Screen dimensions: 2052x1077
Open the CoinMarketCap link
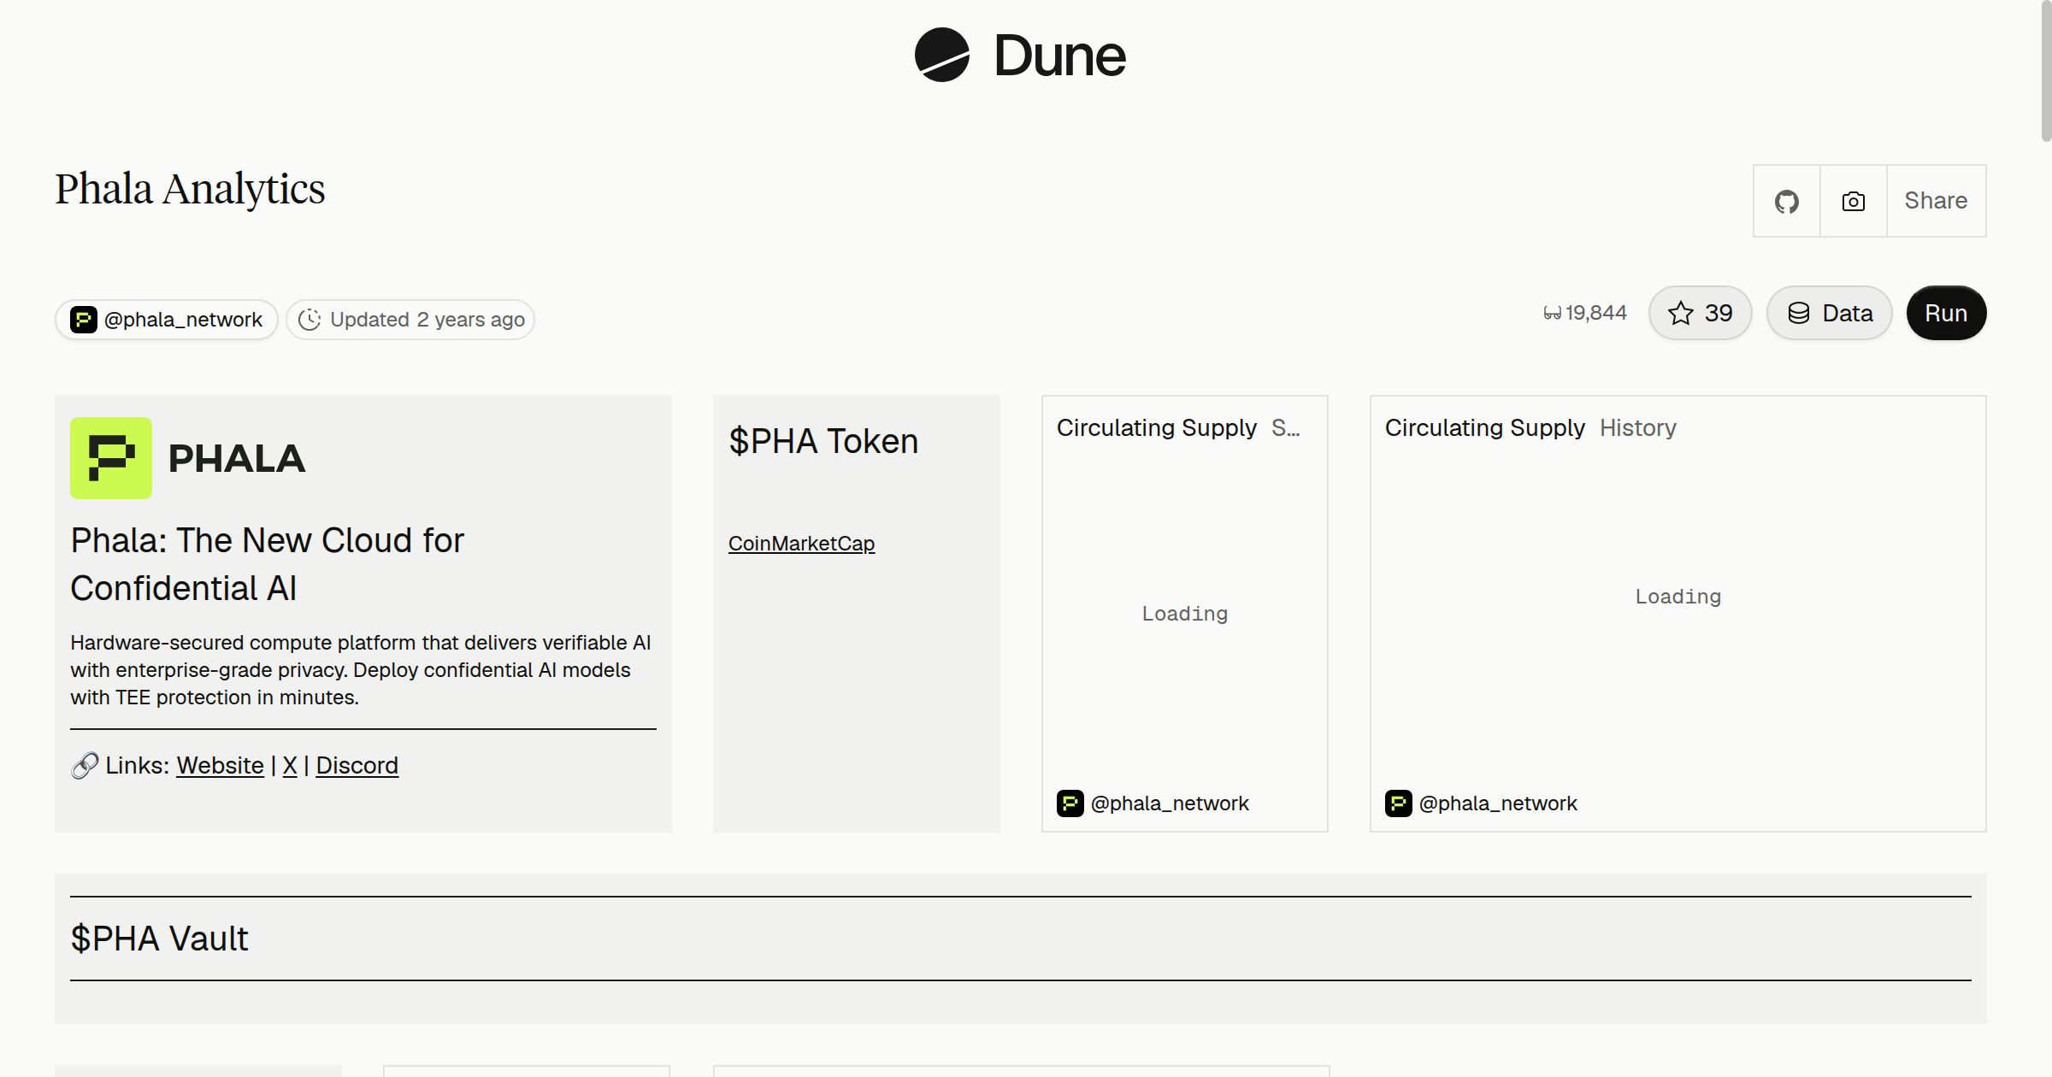pyautogui.click(x=801, y=544)
